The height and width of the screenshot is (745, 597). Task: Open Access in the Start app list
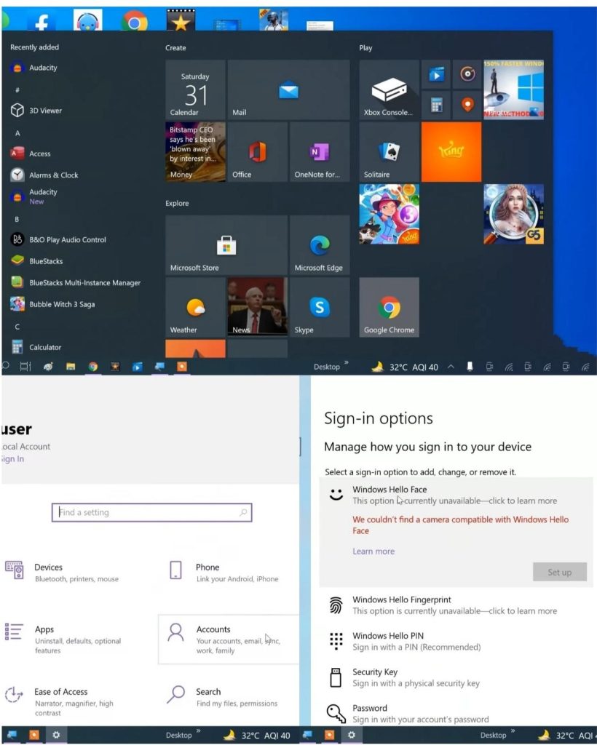pos(31,154)
